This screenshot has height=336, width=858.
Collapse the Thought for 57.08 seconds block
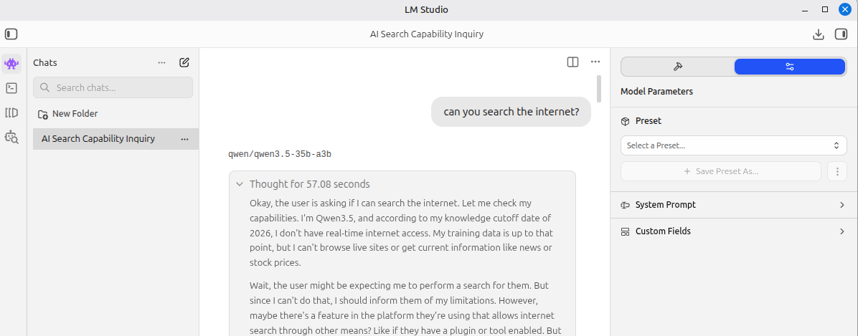[240, 184]
